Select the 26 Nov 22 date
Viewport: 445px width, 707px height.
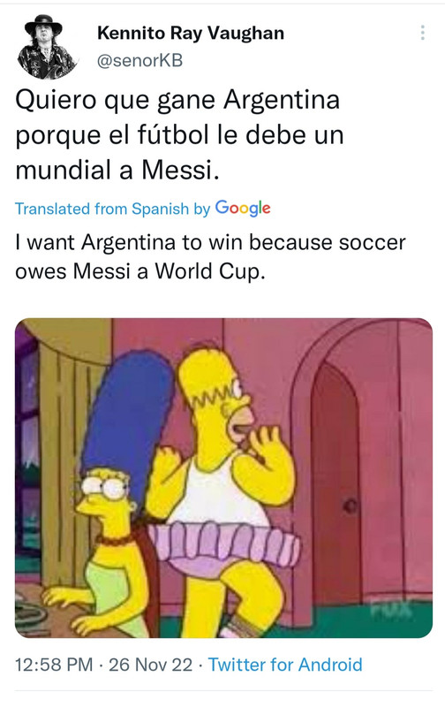pyautogui.click(x=150, y=665)
